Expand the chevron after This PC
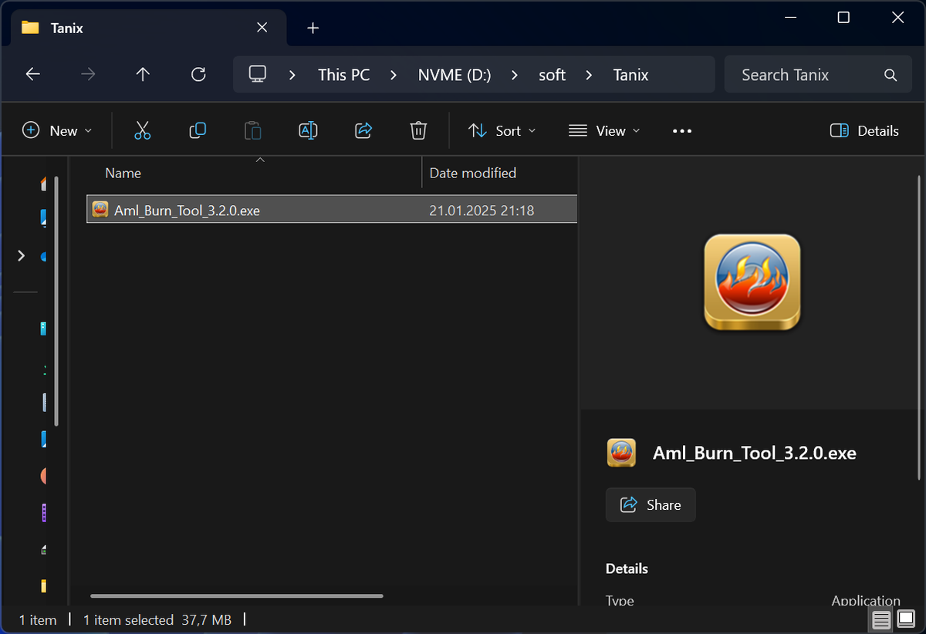Screen dimensions: 926x634 [394, 75]
